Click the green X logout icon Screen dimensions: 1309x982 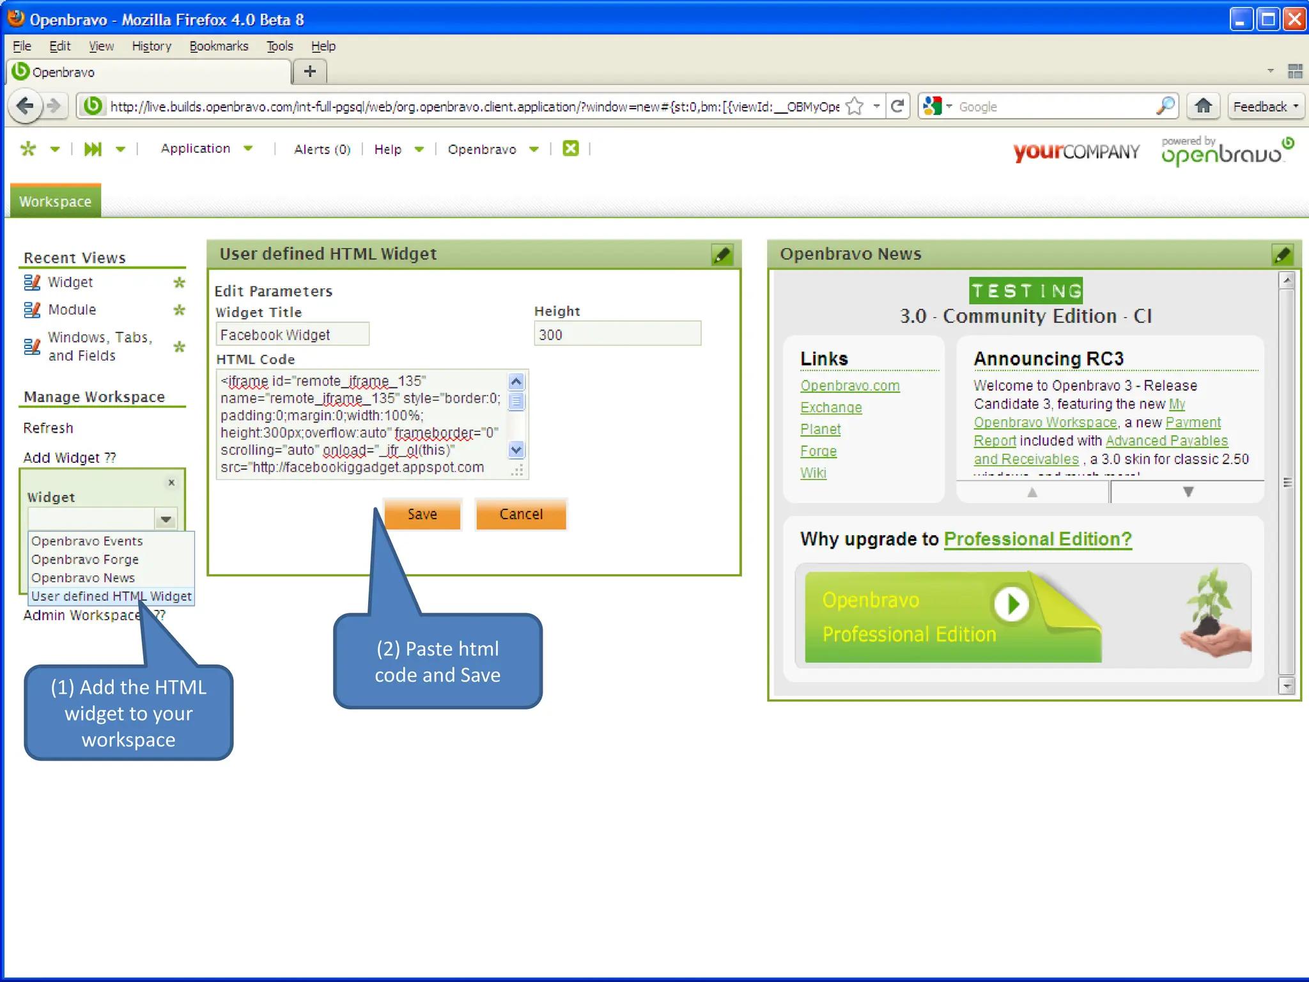pyautogui.click(x=570, y=148)
